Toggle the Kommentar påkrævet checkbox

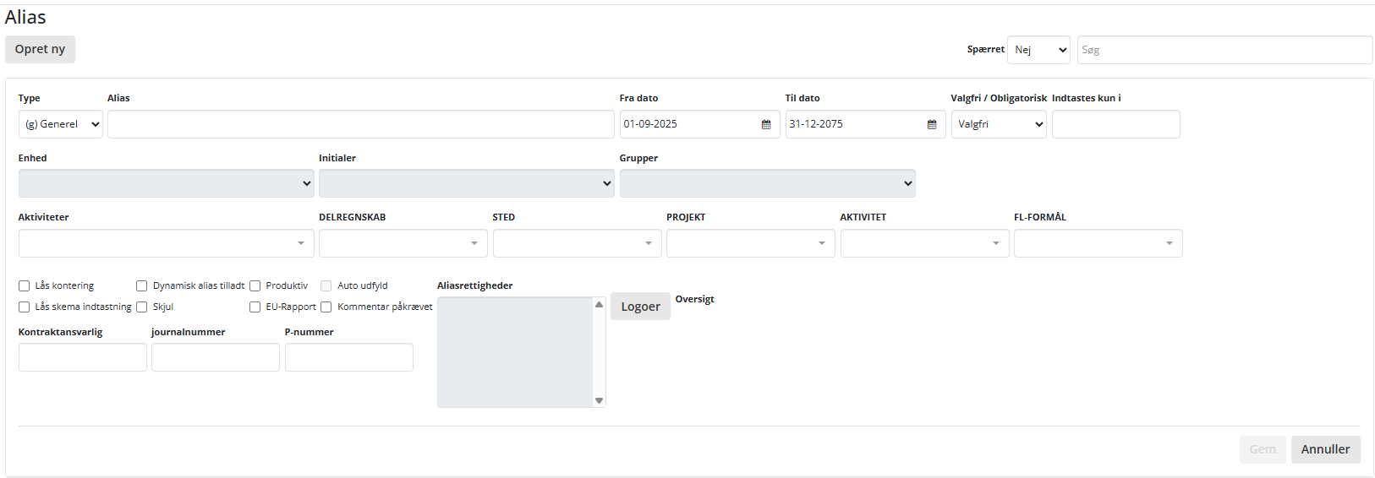tap(326, 307)
